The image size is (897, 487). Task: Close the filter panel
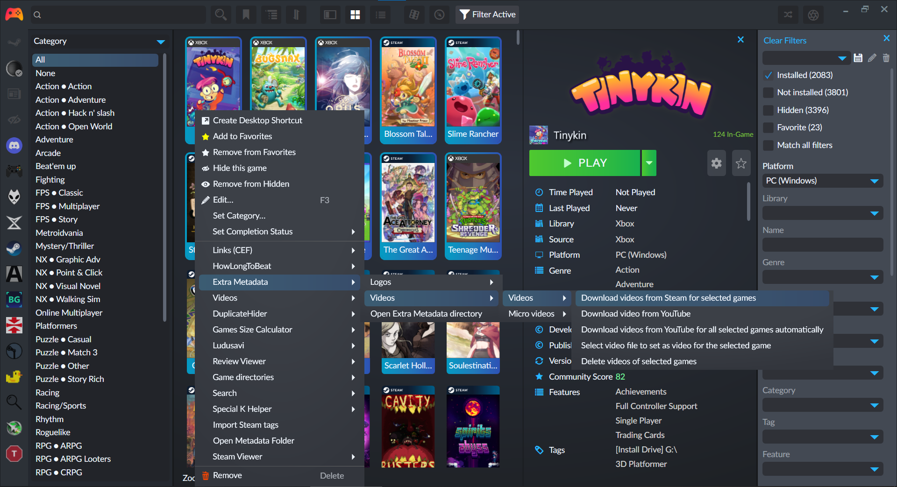[886, 38]
